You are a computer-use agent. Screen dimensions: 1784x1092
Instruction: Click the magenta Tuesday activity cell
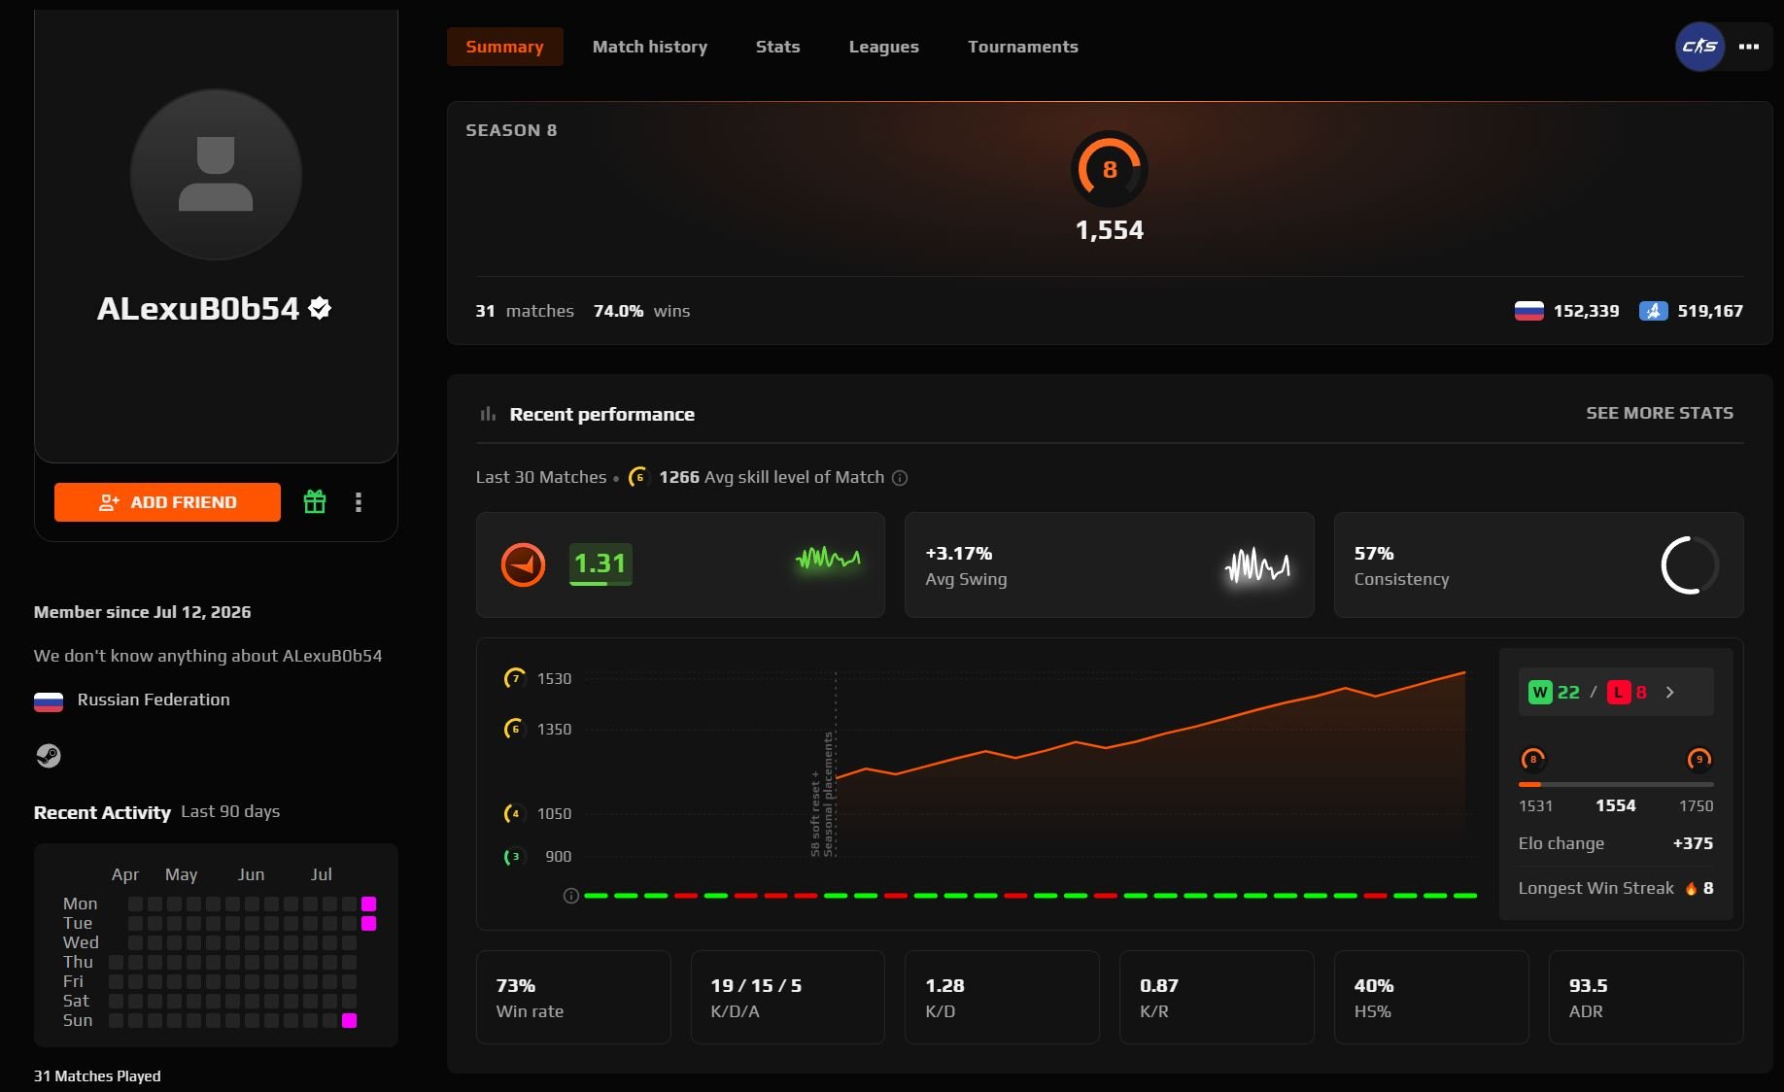coord(369,923)
